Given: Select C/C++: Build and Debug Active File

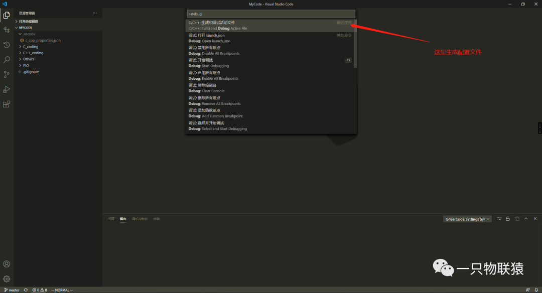Looking at the screenshot, I should click(269, 26).
